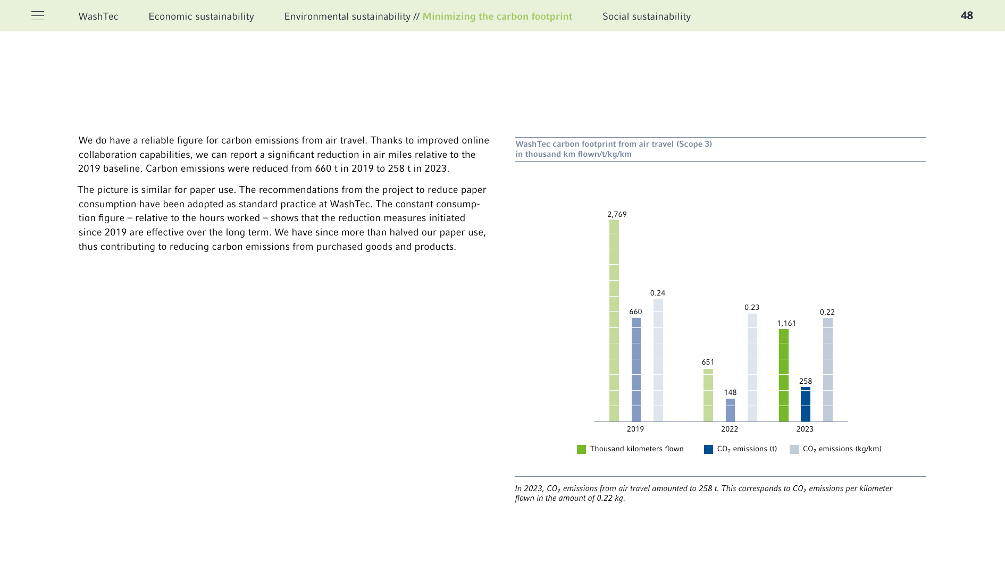Open the hamburger menu icon
The image size is (1005, 565).
(38, 16)
